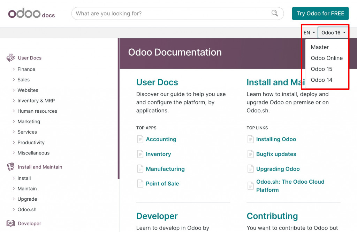The width and height of the screenshot is (357, 232).
Task: Expand the Sales chevron in sidebar
Action: 14,80
